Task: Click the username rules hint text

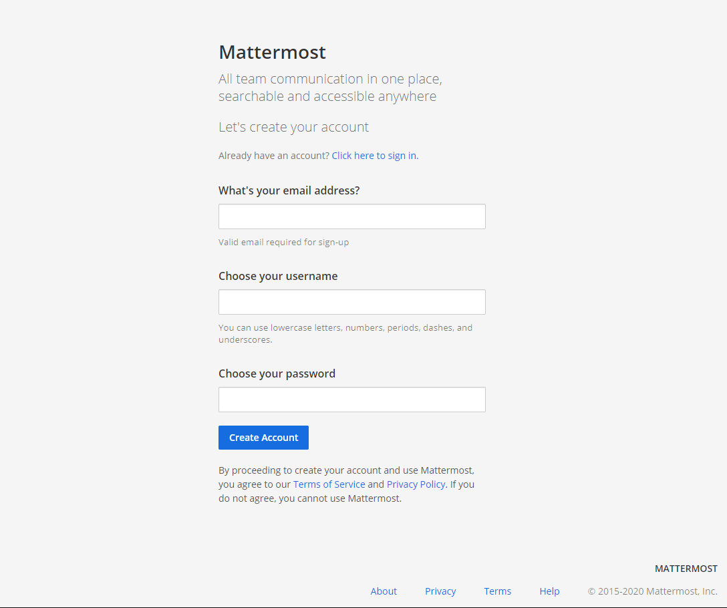Action: click(345, 333)
